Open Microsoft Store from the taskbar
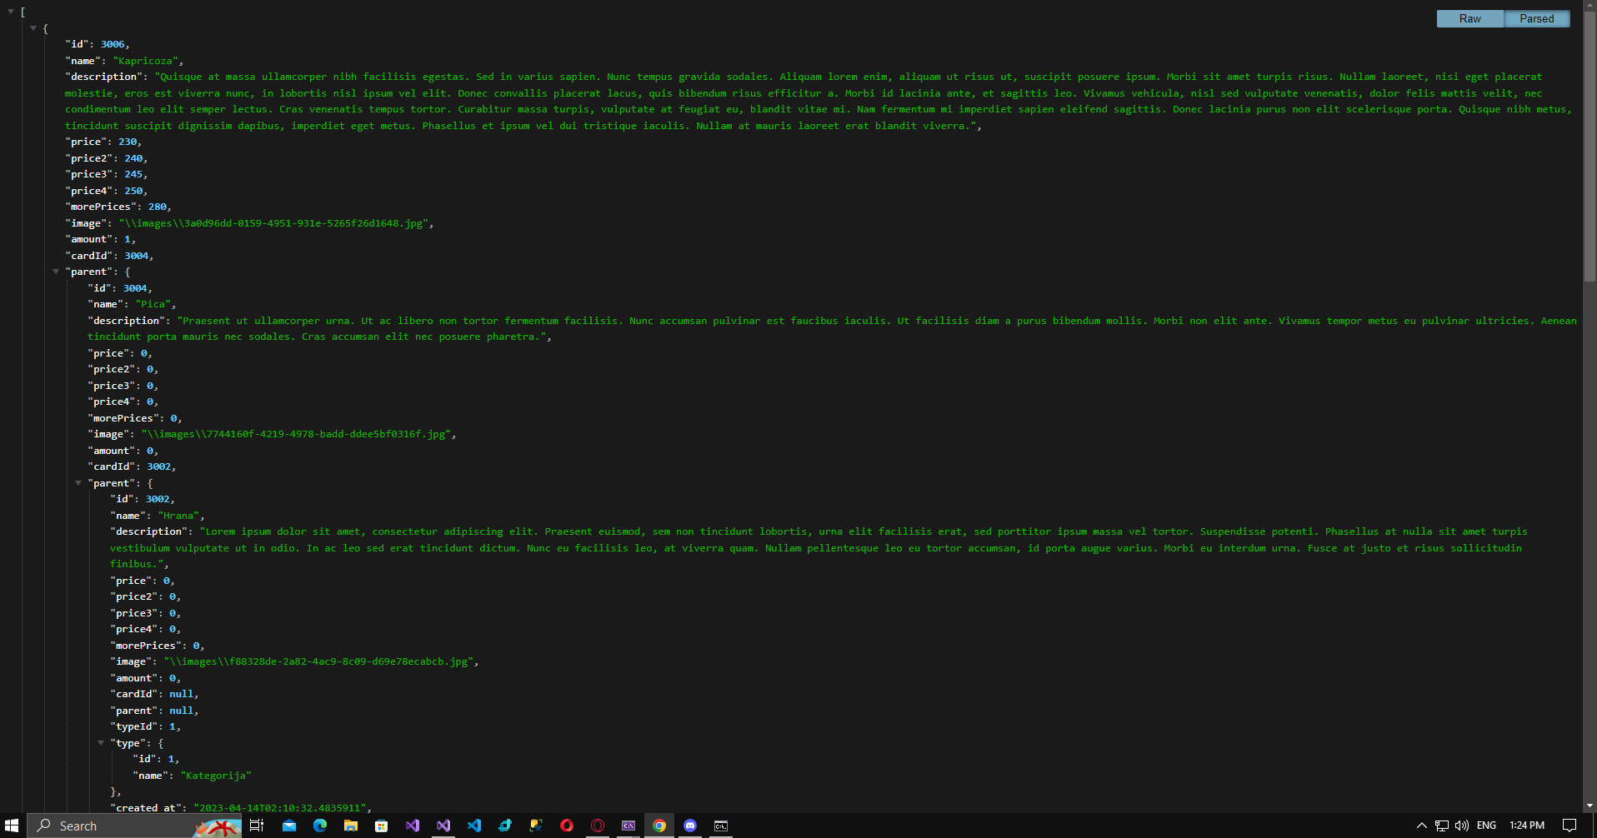Image resolution: width=1597 pixels, height=838 pixels. pos(382,826)
